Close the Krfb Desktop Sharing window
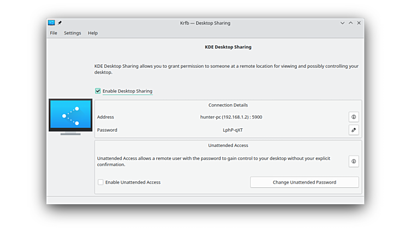 point(359,23)
